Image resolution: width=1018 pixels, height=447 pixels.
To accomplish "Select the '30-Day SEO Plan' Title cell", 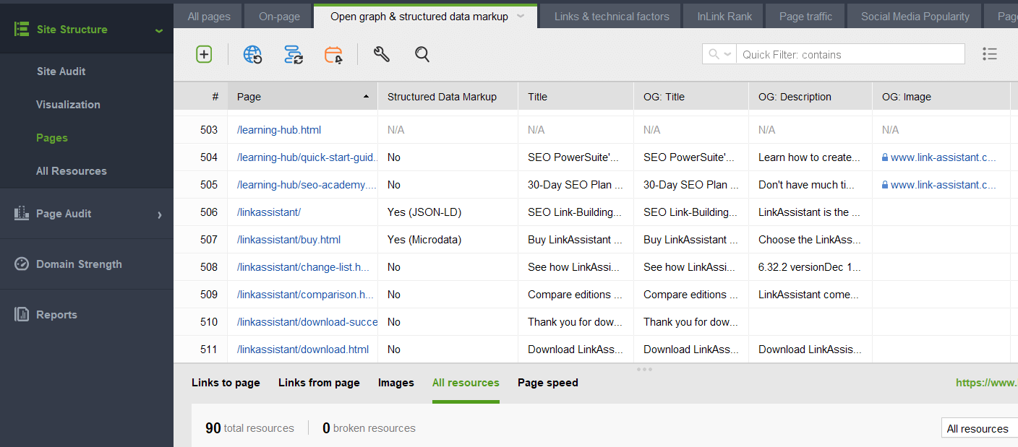I will (576, 185).
